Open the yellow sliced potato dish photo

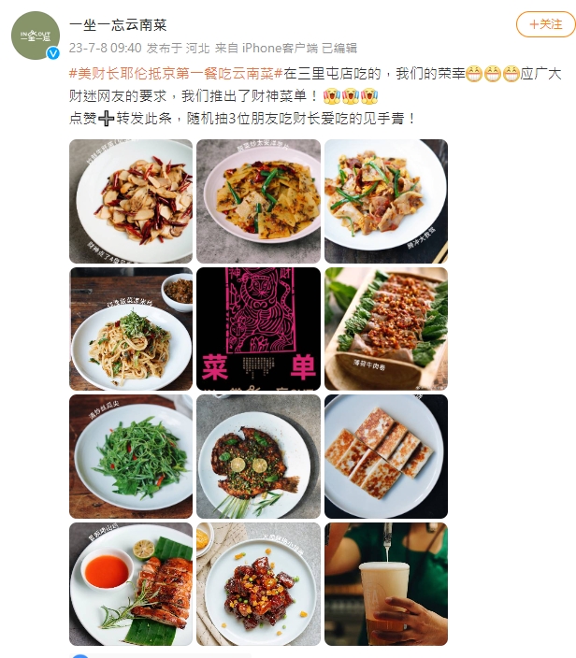[x=259, y=201]
